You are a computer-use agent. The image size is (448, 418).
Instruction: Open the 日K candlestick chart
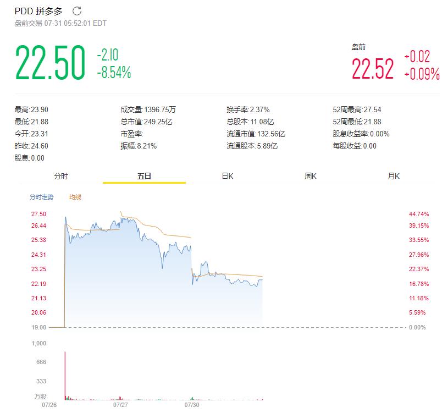point(228,175)
